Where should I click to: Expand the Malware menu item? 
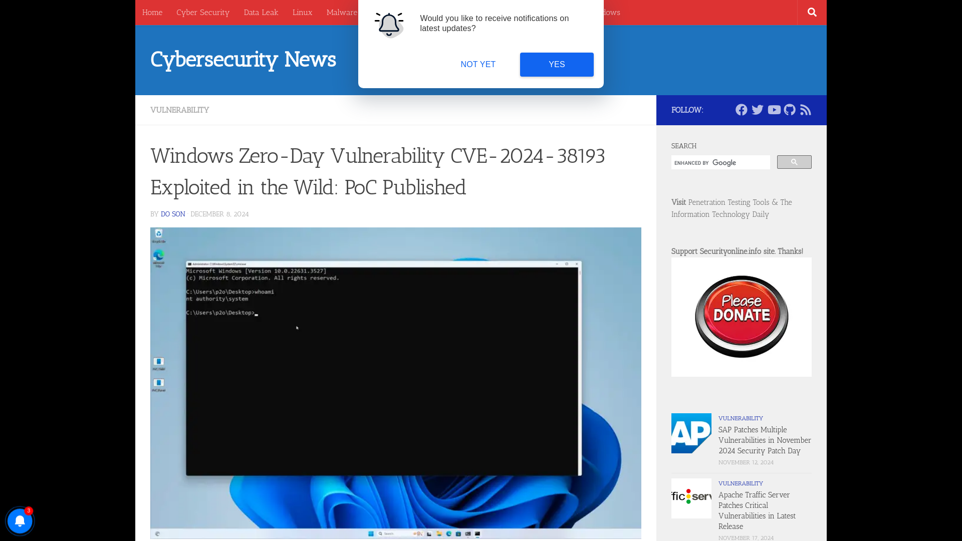(x=342, y=13)
